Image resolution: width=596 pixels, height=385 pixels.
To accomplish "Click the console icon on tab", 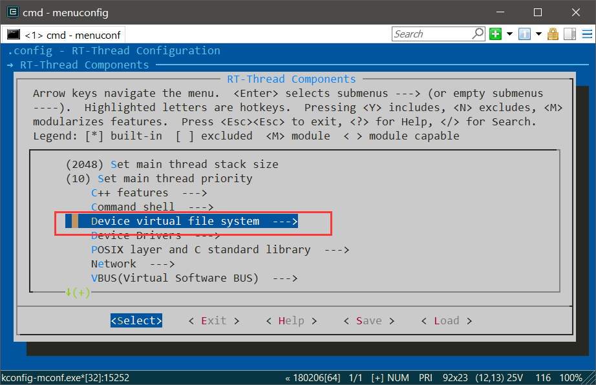I will (x=14, y=34).
